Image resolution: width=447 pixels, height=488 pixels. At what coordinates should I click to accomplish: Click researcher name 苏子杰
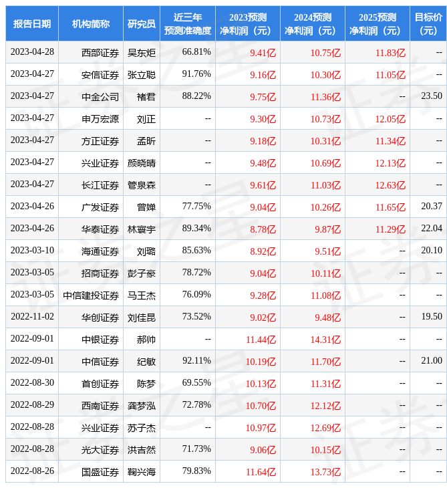pyautogui.click(x=142, y=429)
